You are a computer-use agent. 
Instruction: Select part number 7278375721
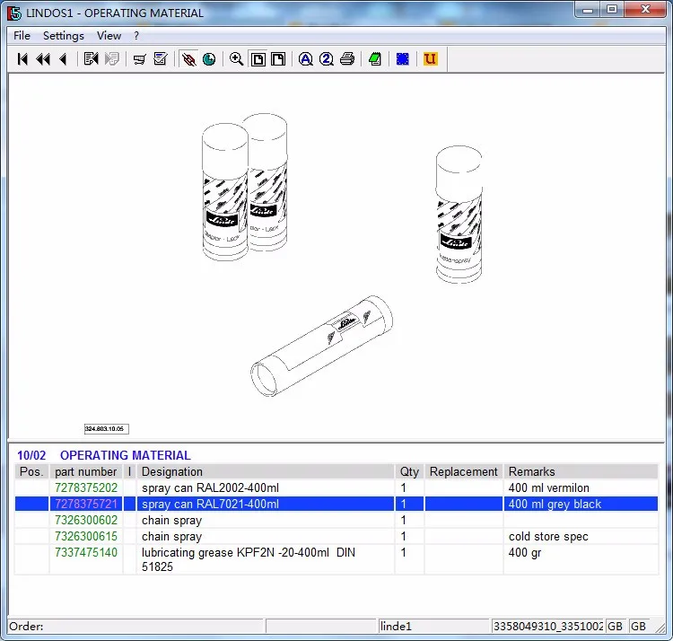point(86,504)
